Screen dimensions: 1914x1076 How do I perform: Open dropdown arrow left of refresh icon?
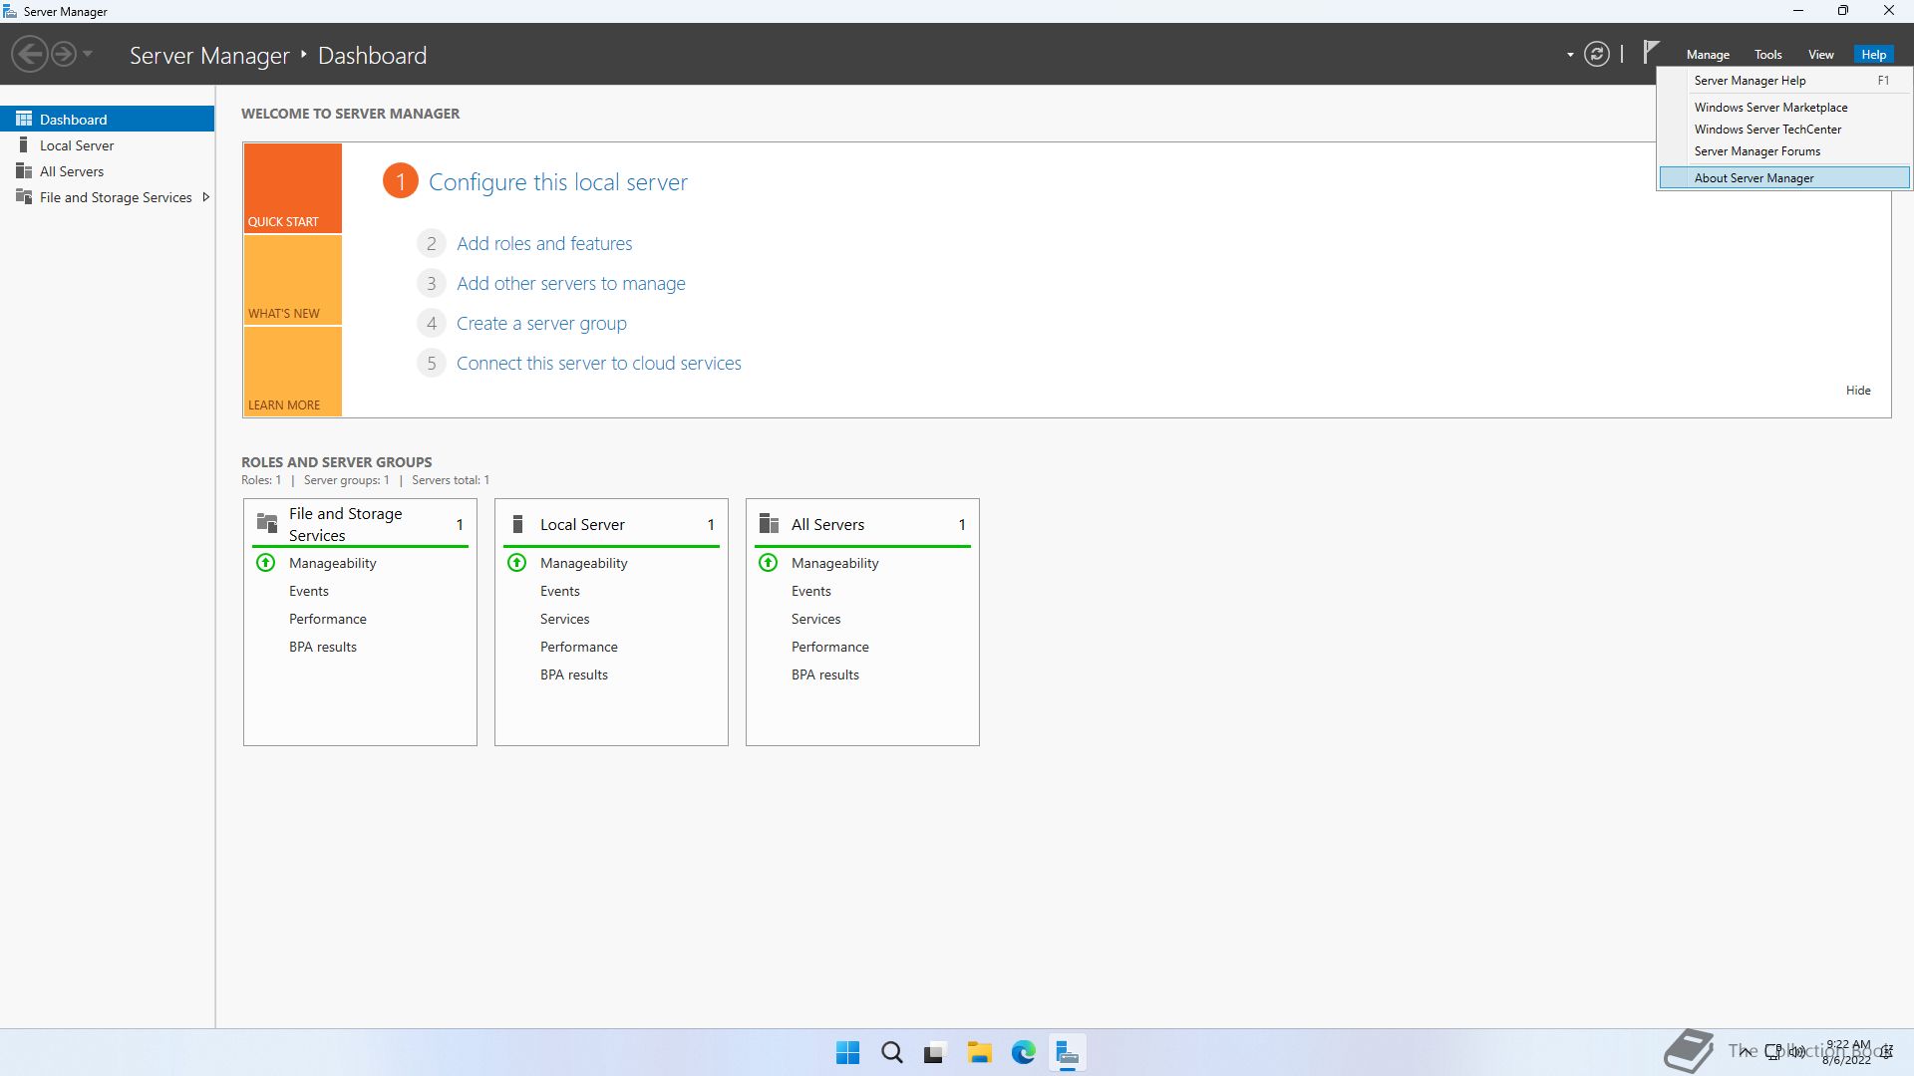click(x=1570, y=55)
